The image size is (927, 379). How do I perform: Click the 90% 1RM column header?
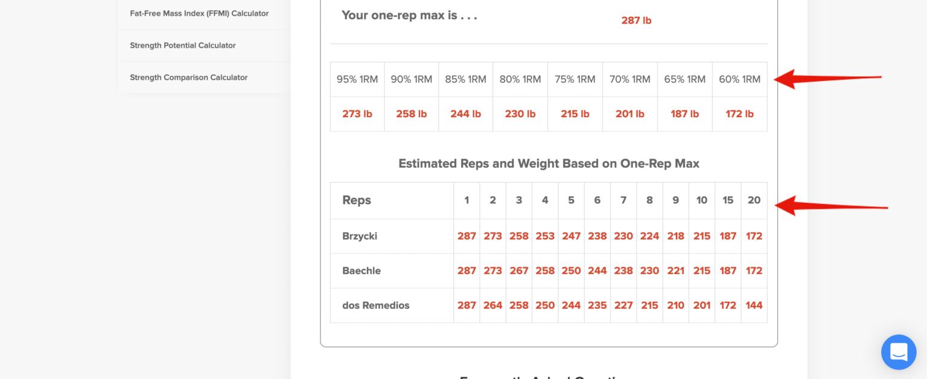411,78
